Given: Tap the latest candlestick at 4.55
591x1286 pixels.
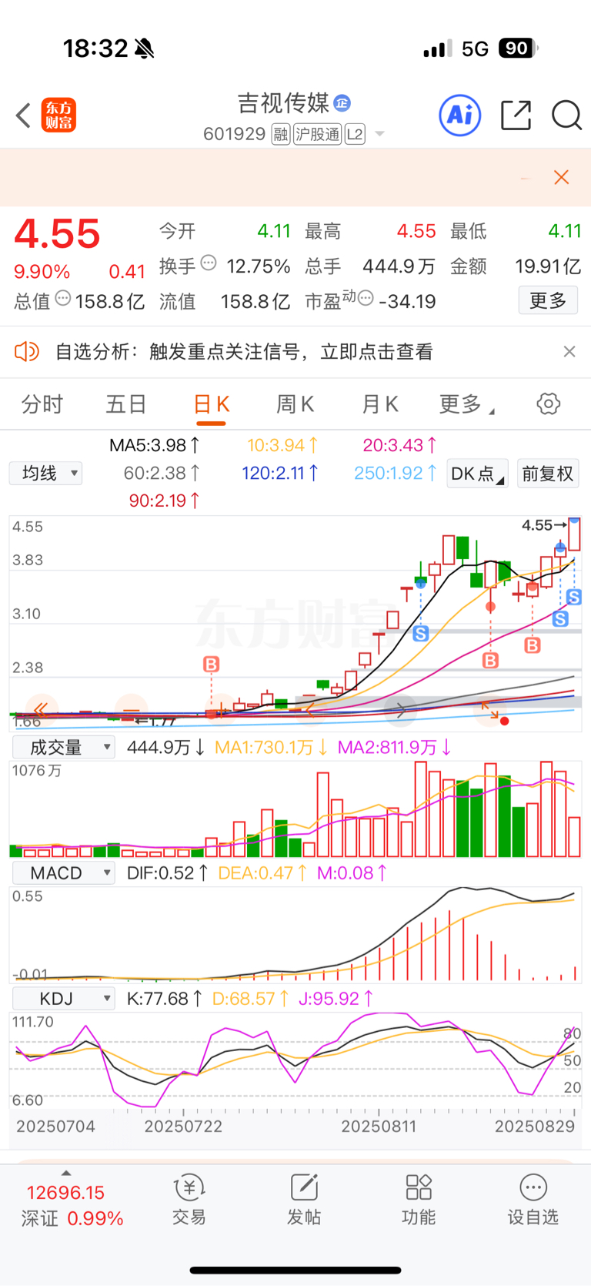Looking at the screenshot, I should coord(574,534).
